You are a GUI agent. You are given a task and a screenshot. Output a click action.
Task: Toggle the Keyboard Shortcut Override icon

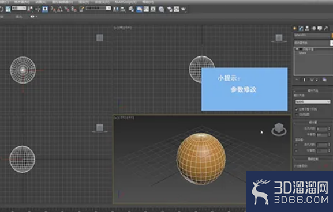(45, 9)
